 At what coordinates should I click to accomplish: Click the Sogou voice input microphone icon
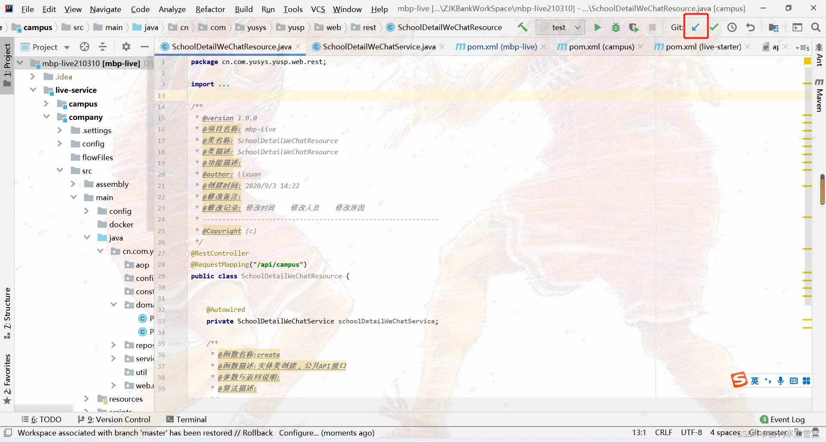(x=780, y=381)
